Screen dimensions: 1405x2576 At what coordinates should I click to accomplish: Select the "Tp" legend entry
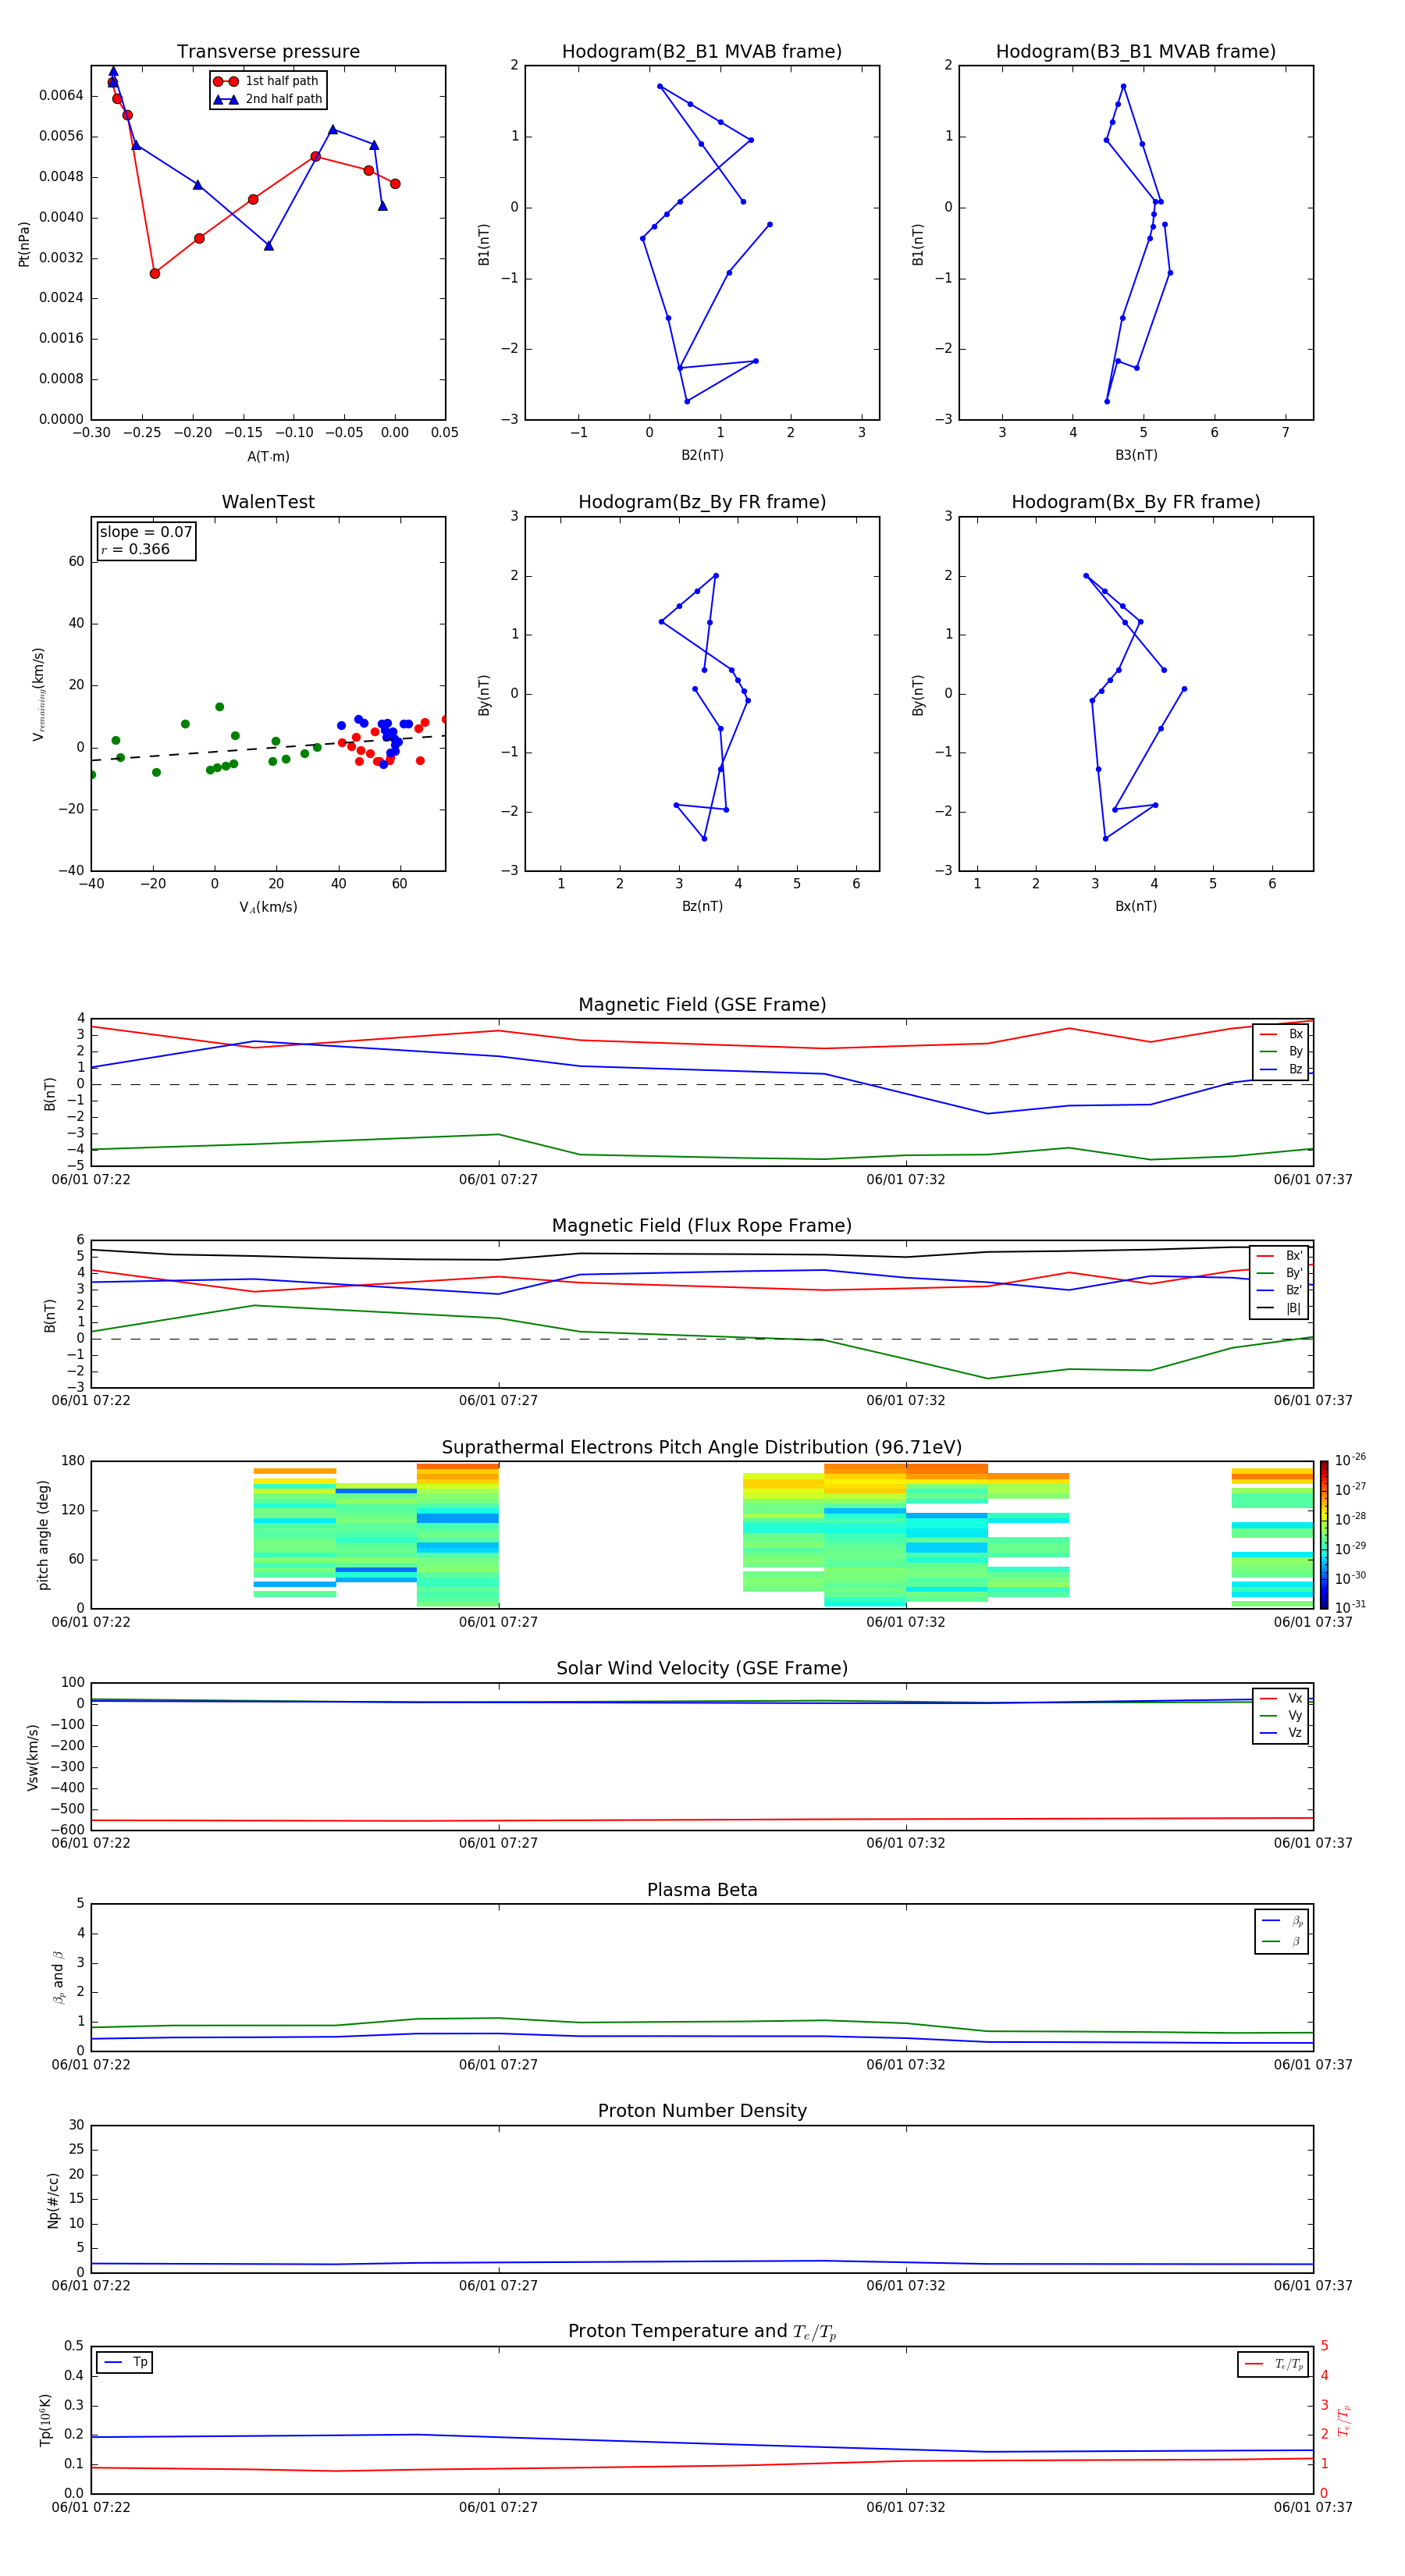coord(124,2363)
